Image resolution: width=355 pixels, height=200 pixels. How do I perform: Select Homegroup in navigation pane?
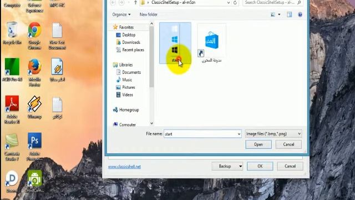click(126, 110)
